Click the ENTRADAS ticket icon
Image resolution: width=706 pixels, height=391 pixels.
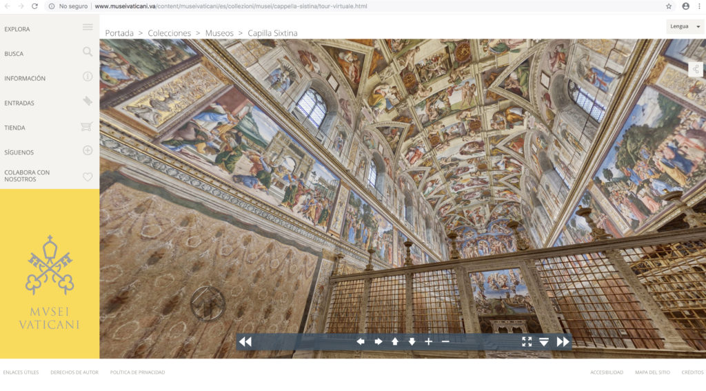coord(88,101)
